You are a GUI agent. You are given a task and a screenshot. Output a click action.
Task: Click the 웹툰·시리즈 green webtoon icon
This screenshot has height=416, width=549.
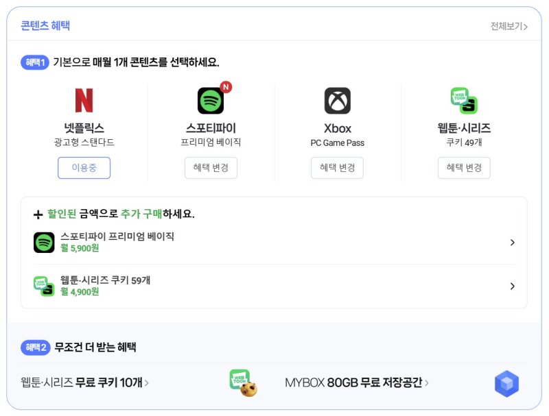click(463, 101)
